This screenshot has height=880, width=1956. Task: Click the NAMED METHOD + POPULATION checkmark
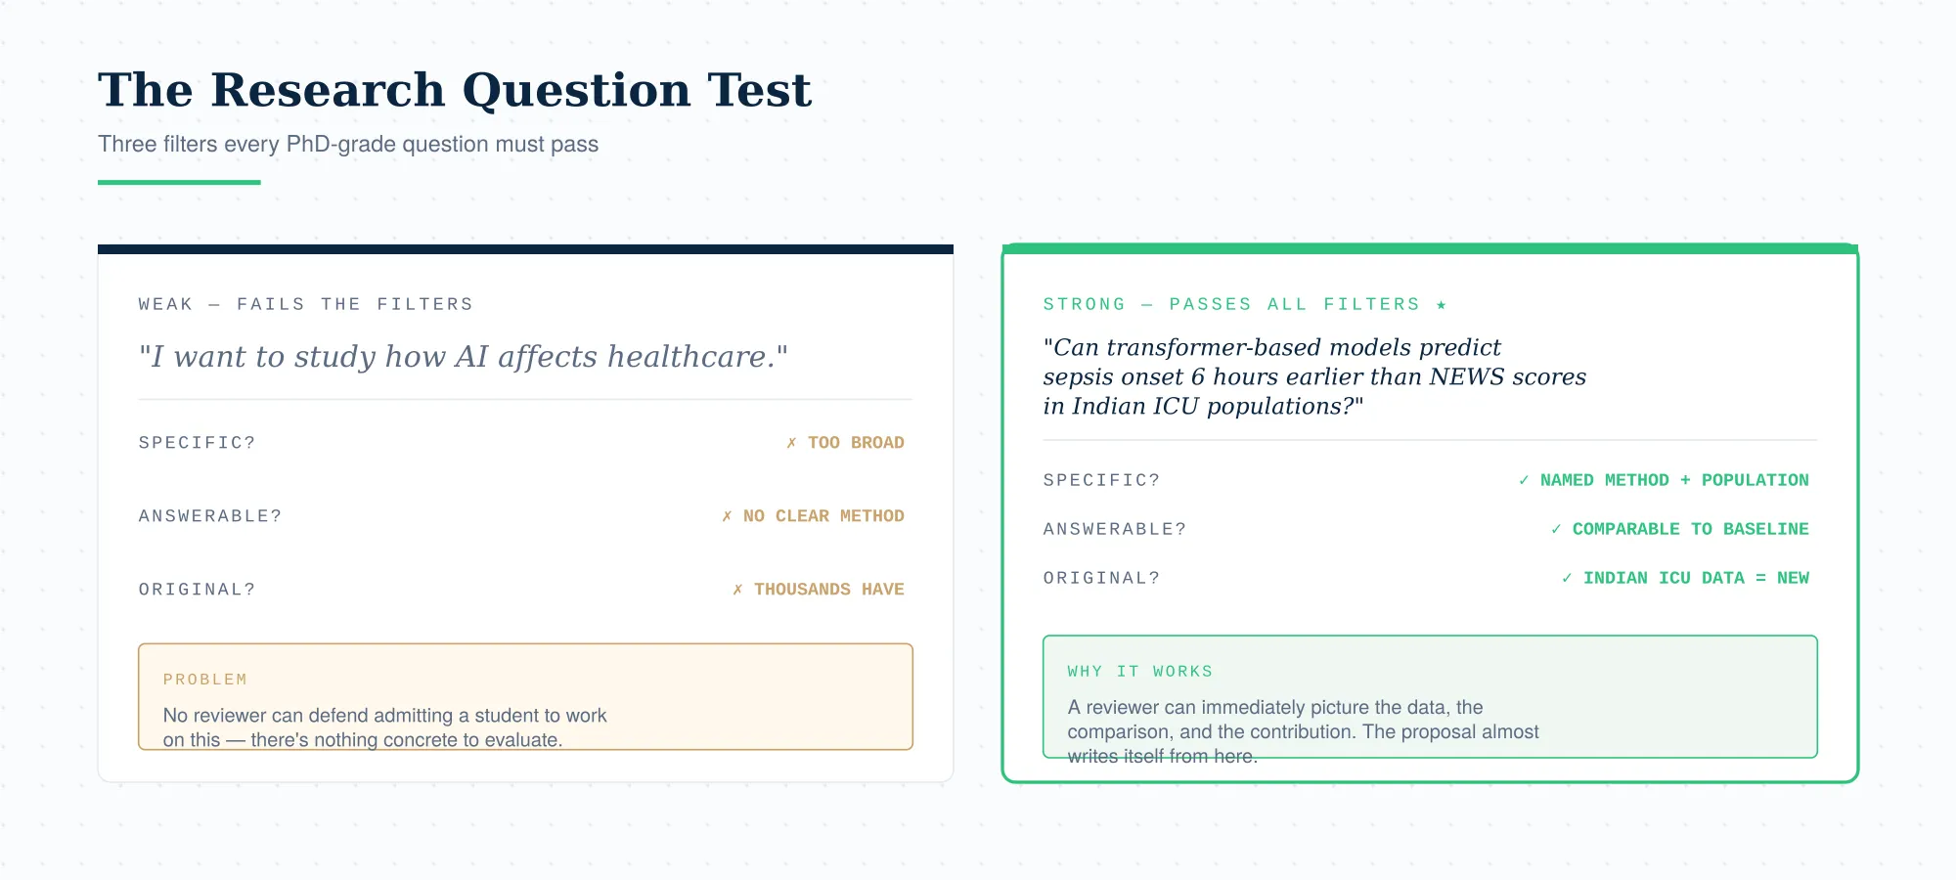click(x=1524, y=480)
